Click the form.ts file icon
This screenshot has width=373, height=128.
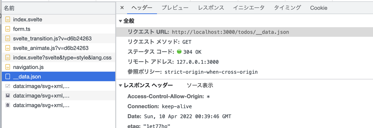click(x=7, y=29)
